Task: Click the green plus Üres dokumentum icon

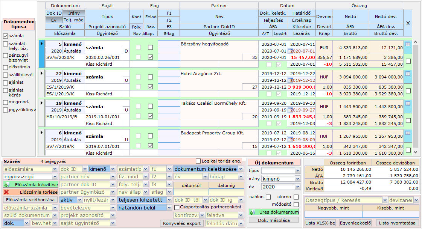Action: pos(252,212)
